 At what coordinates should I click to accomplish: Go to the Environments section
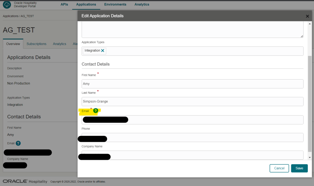coord(115,5)
